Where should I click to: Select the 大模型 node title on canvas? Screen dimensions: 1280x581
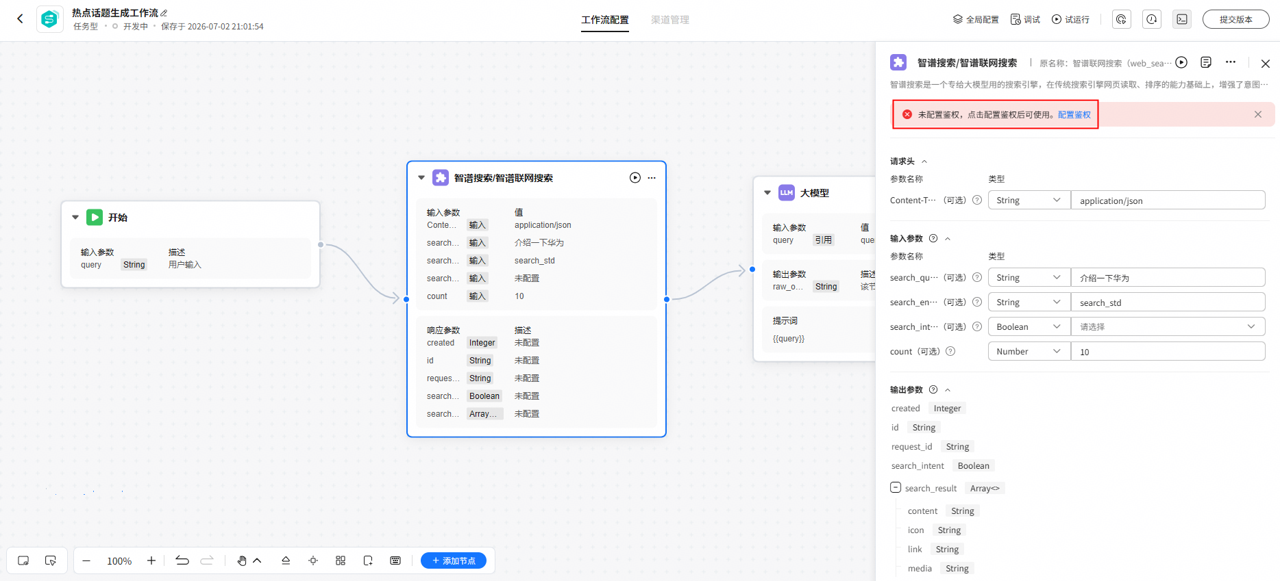tap(815, 193)
